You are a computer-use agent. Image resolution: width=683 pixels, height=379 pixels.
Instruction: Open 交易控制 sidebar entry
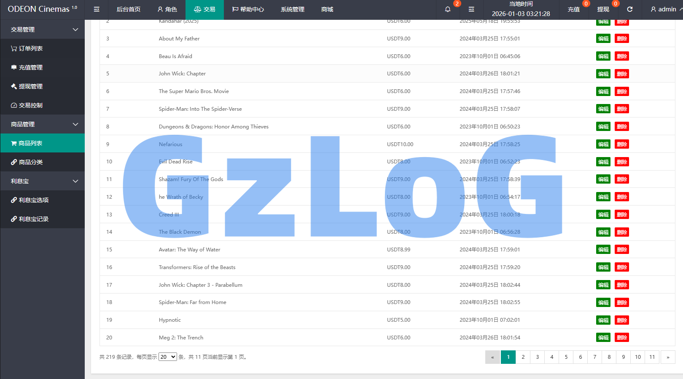click(30, 105)
